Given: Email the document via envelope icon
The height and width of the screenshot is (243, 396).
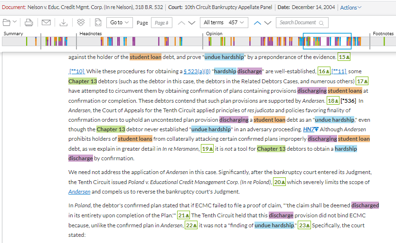Looking at the screenshot, I should pyautogui.click(x=46, y=23).
